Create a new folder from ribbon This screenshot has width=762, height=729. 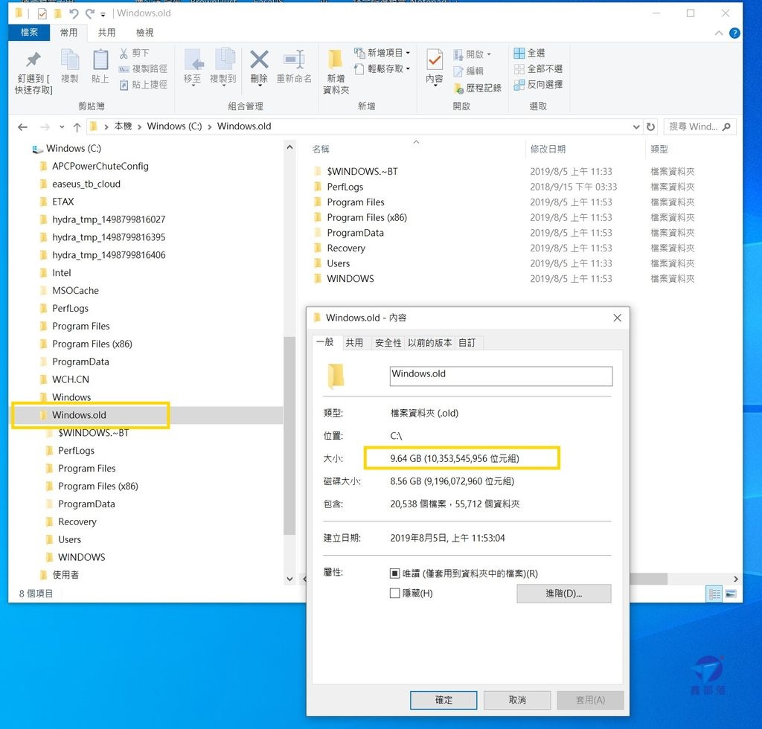tap(336, 71)
